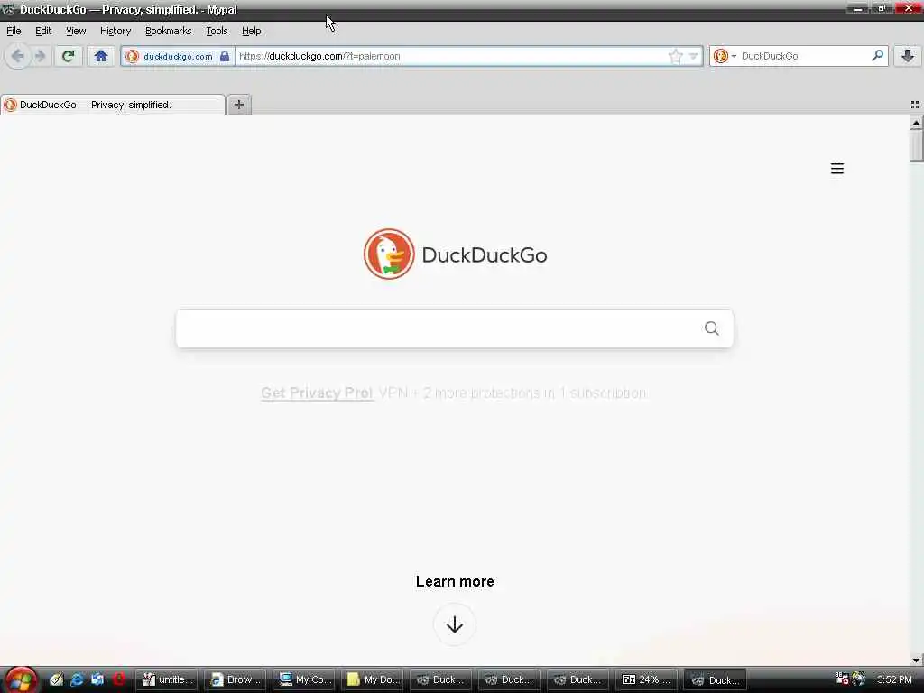The width and height of the screenshot is (924, 693).
Task: Open the DuckDuckGo hamburger menu
Action: pyautogui.click(x=836, y=169)
